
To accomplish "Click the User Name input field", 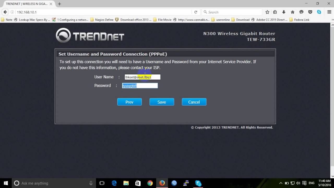I will tap(142, 77).
